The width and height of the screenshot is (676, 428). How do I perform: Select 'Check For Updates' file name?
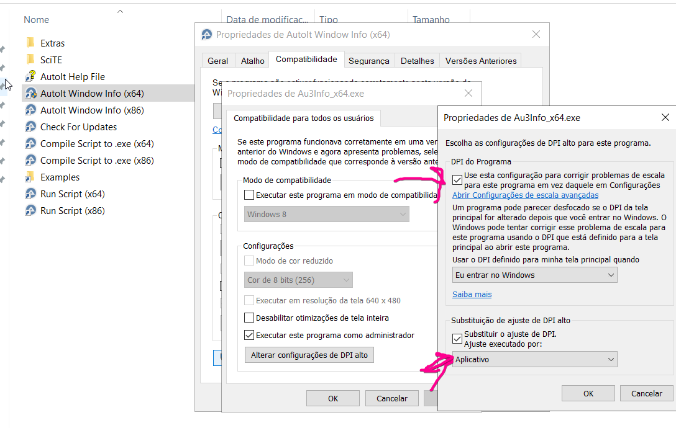(78, 127)
